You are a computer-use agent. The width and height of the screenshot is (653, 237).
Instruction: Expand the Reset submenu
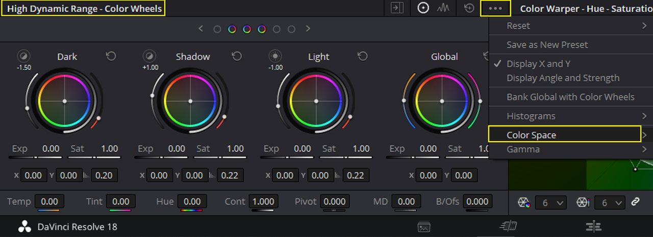[x=571, y=25]
